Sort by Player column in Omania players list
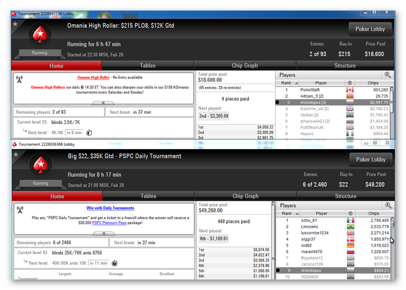The image size is (406, 290). tap(321, 83)
